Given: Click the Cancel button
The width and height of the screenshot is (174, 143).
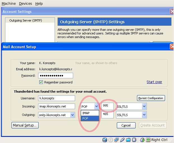Looking at the screenshot, I should click(x=126, y=125).
